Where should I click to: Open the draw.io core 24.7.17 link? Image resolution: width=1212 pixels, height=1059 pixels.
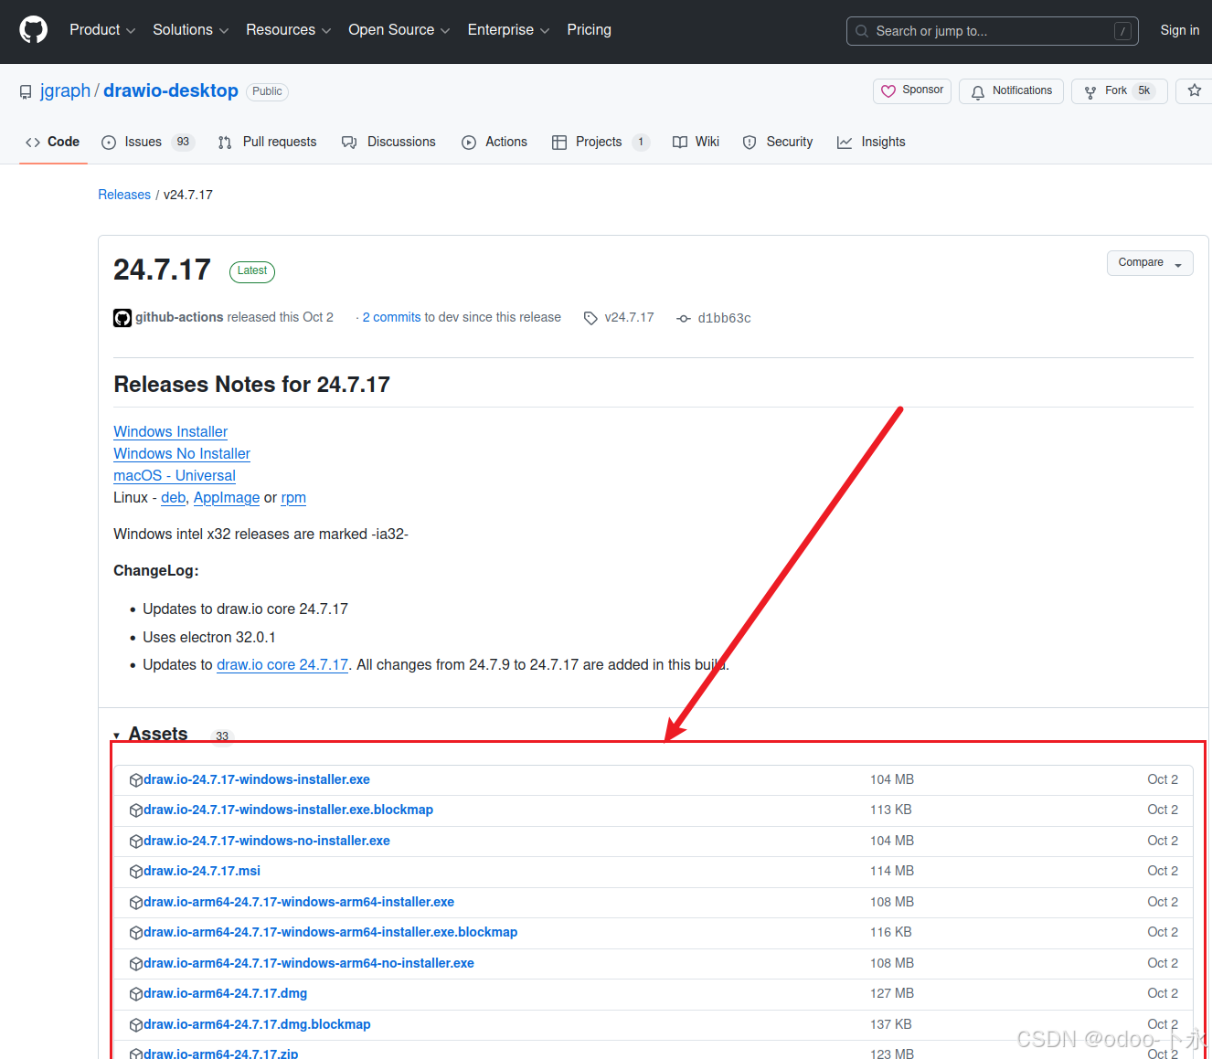tap(282, 664)
